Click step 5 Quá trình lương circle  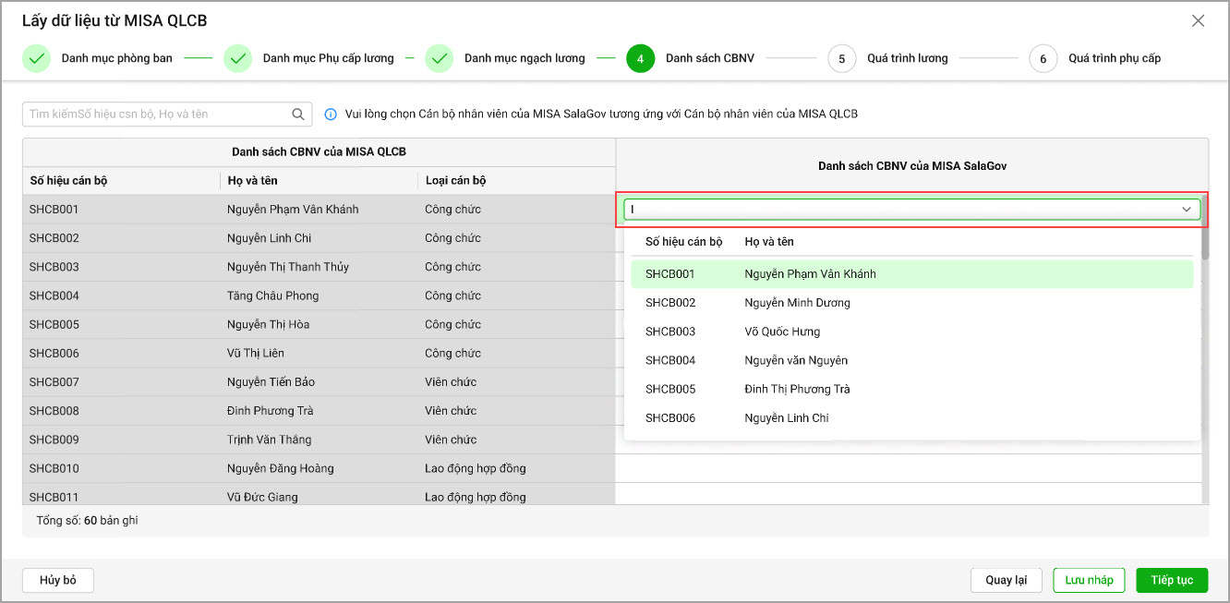click(x=842, y=58)
